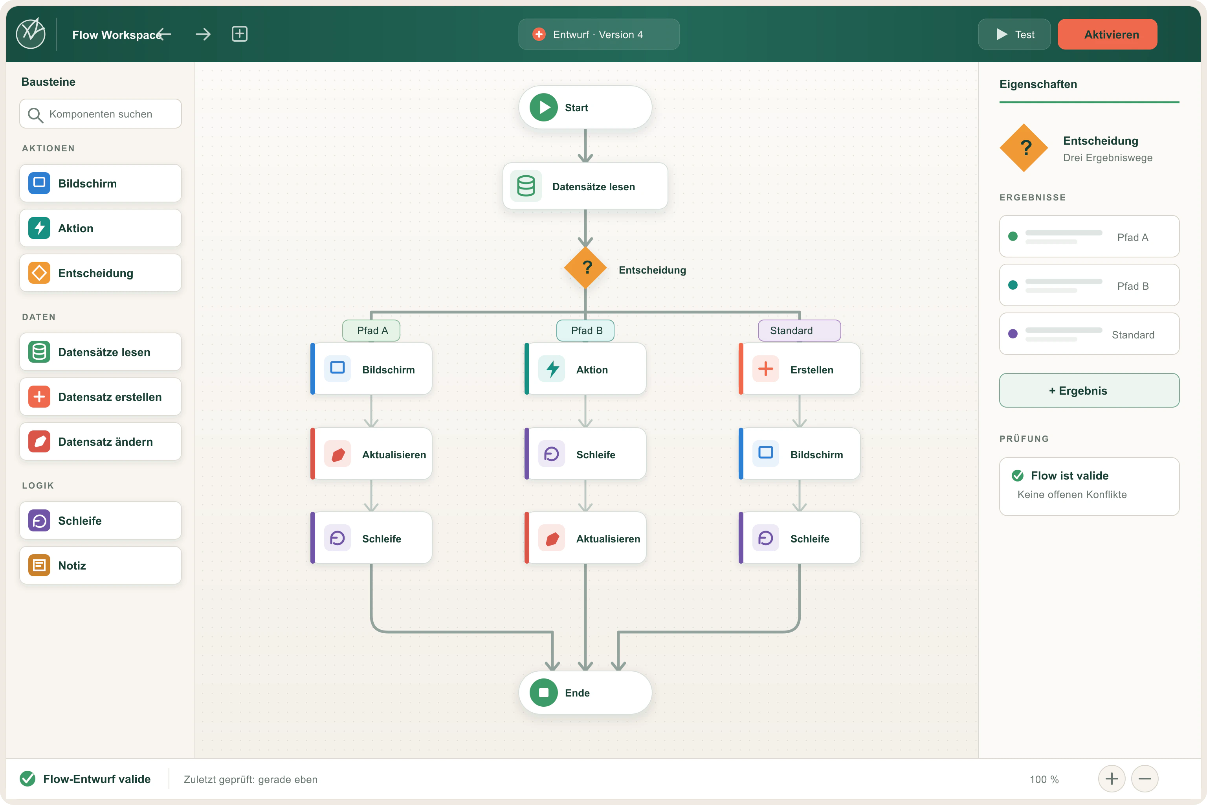Click the forward arrow in header
Screen dimensions: 1207x805
pyautogui.click(x=203, y=35)
